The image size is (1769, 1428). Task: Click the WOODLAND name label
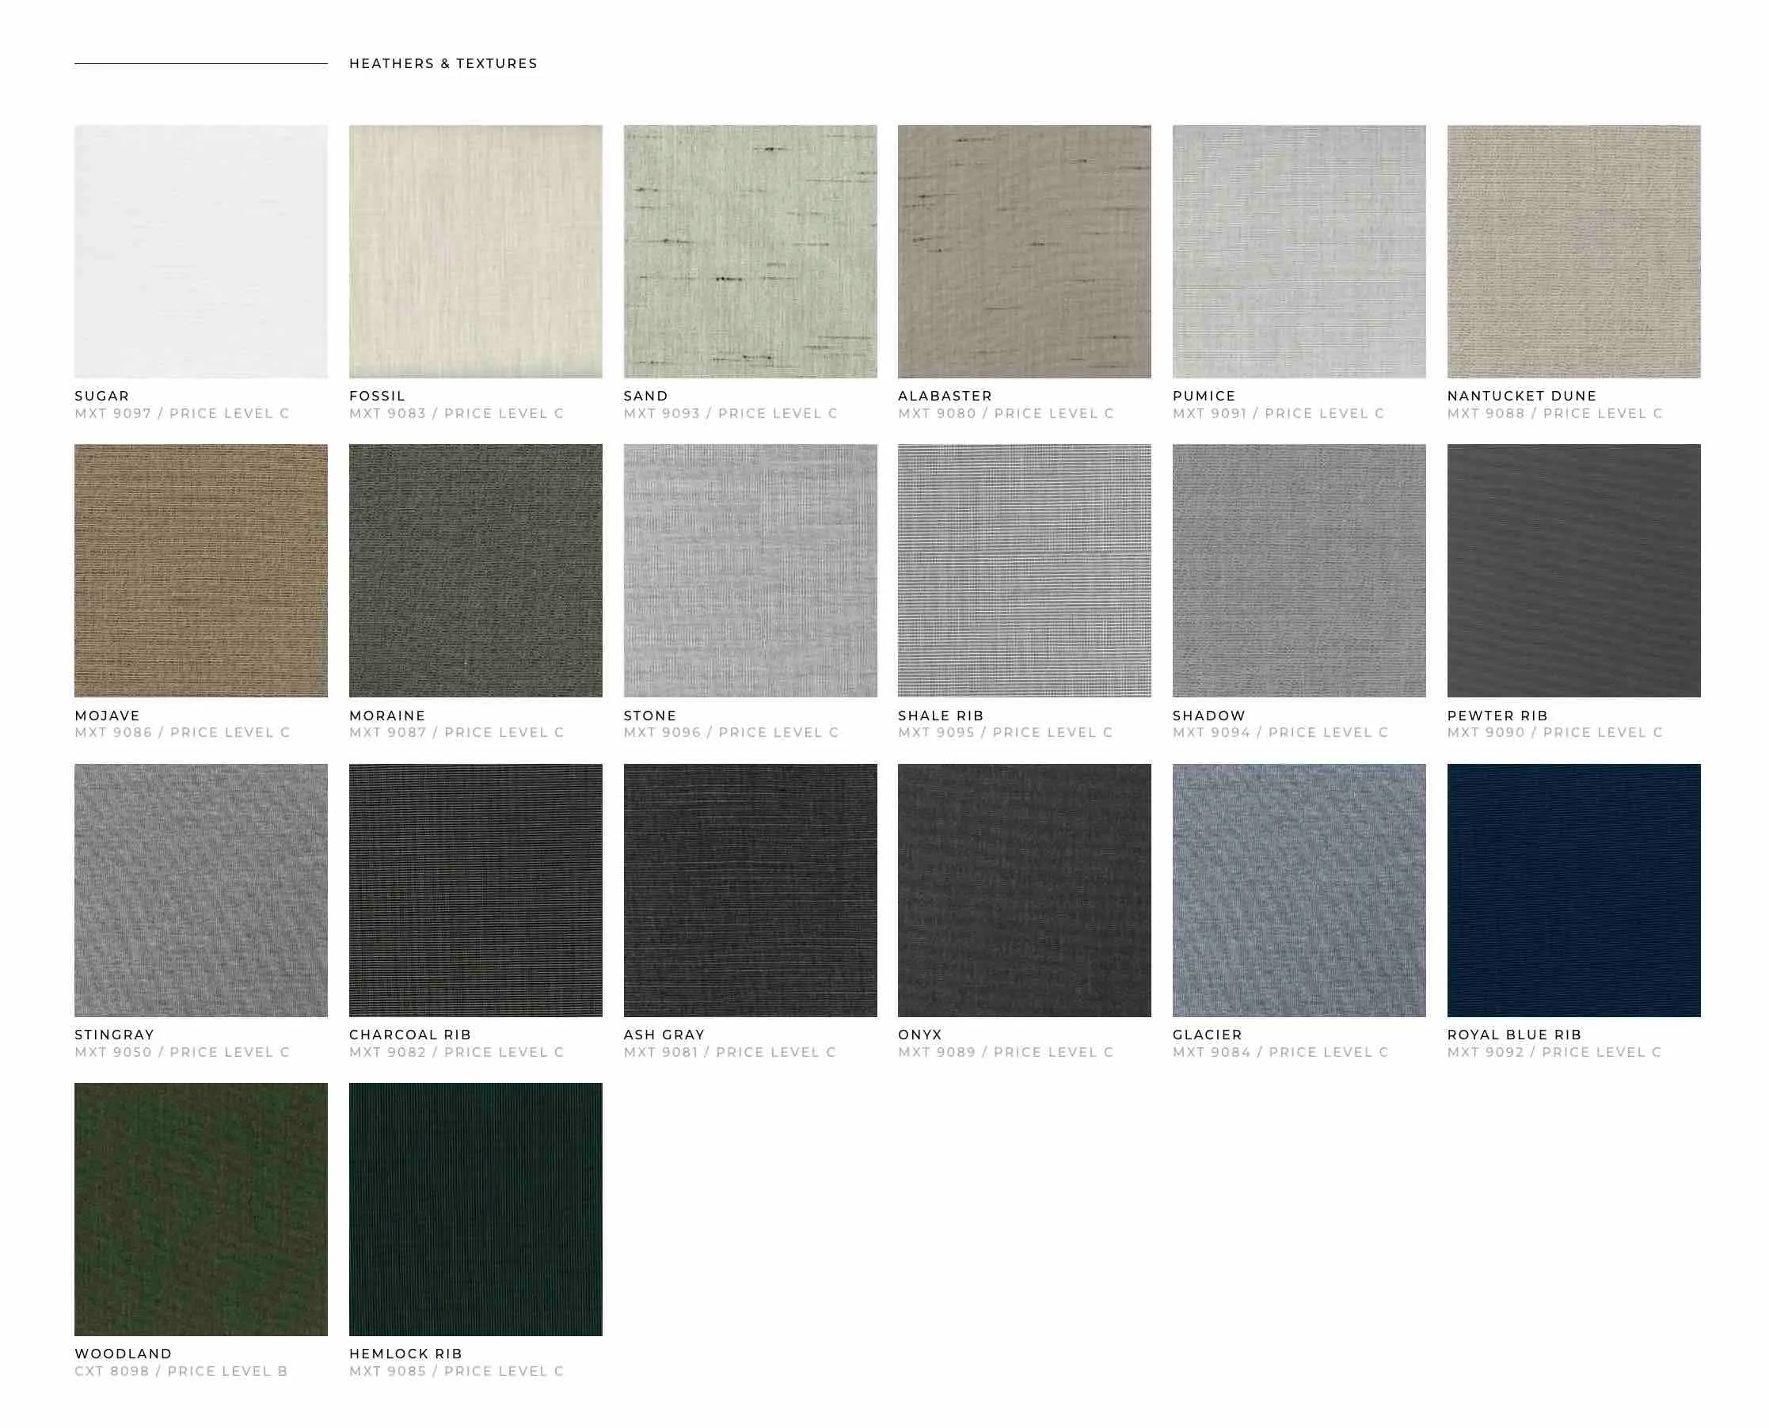124,1354
